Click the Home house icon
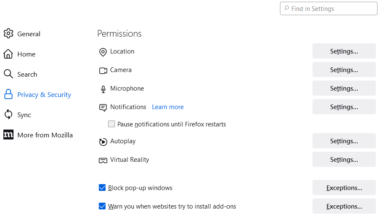 pyautogui.click(x=8, y=54)
